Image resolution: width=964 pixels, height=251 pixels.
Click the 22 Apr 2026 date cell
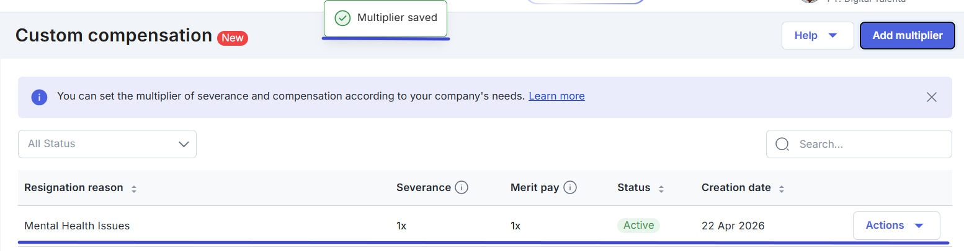(733, 226)
